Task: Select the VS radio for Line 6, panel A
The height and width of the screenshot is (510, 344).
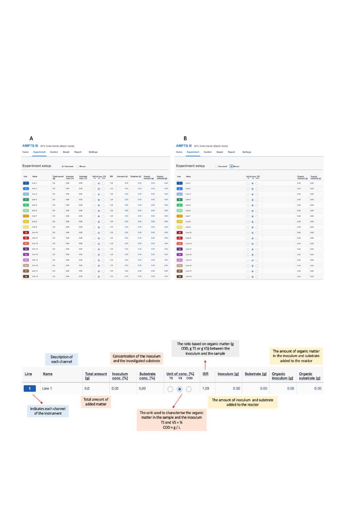Action: coord(99,211)
